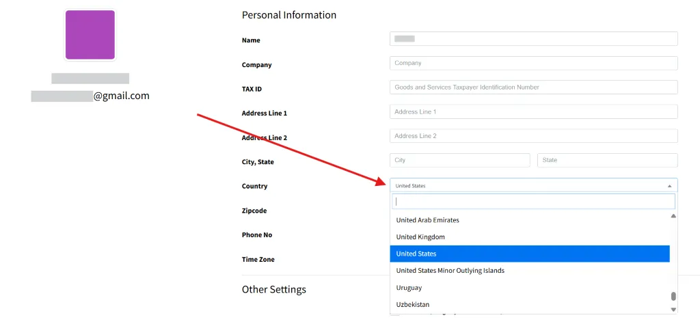The width and height of the screenshot is (700, 322).
Task: Focus the City input field
Action: coord(459,160)
